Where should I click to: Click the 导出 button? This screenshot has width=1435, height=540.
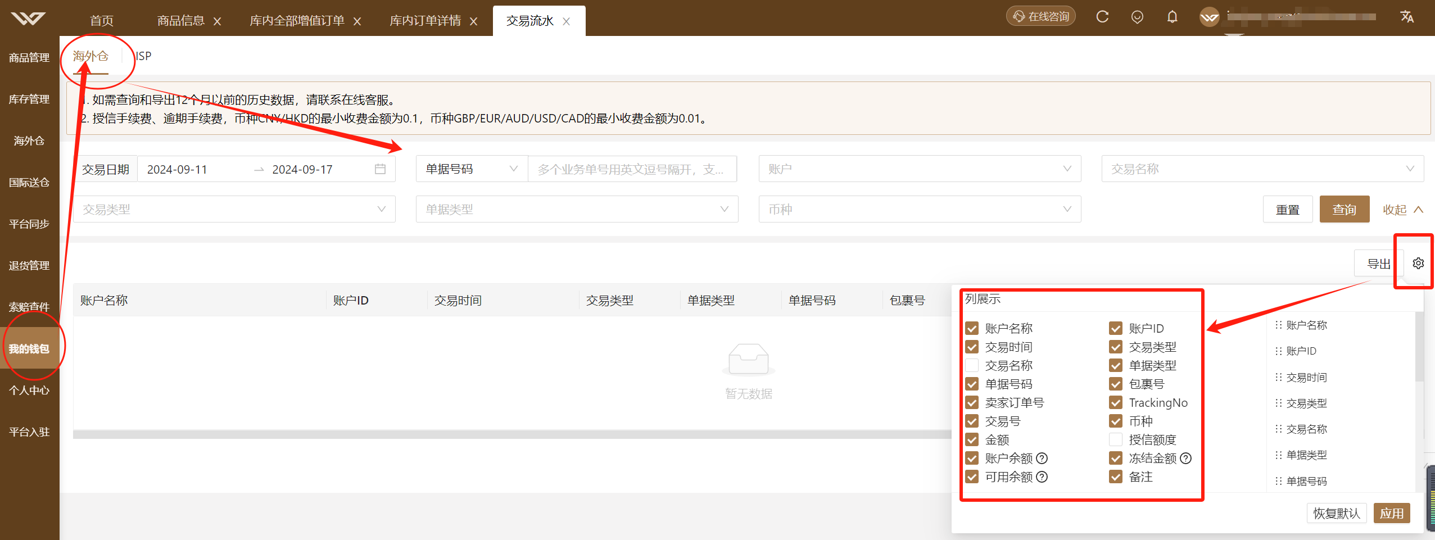click(x=1378, y=263)
